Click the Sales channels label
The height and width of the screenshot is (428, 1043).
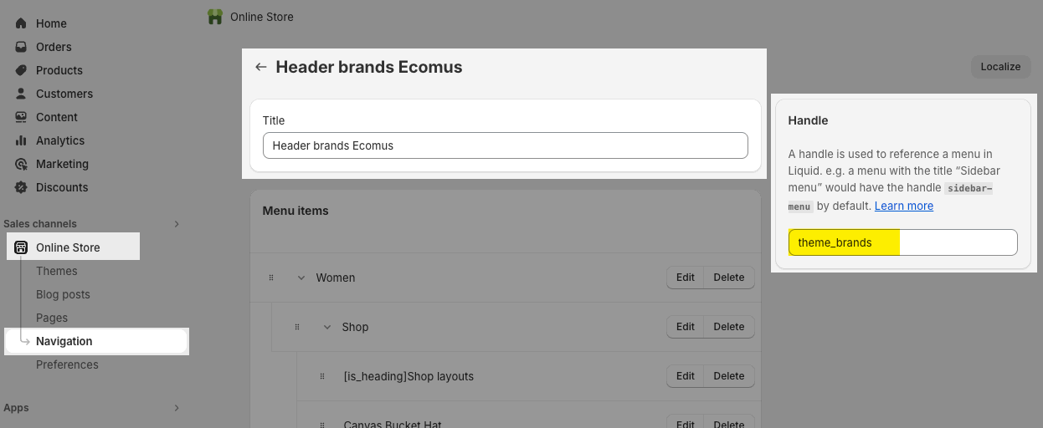[x=40, y=224]
